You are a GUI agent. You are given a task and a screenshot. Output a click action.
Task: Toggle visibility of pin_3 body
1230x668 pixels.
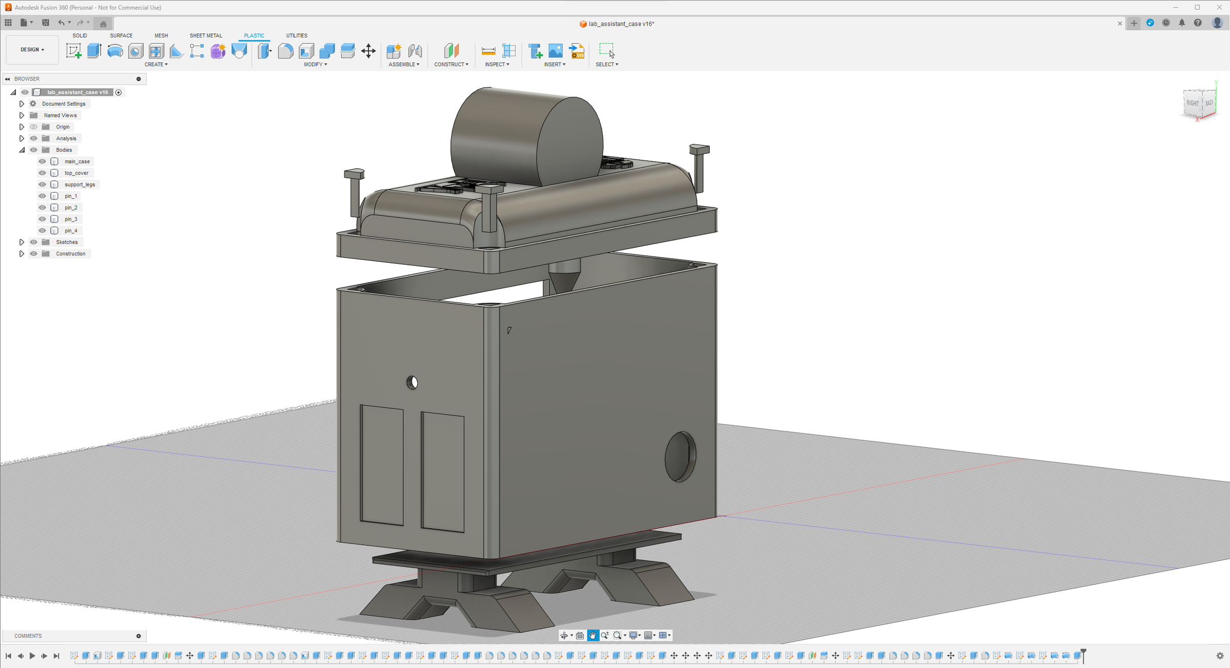[x=42, y=219]
